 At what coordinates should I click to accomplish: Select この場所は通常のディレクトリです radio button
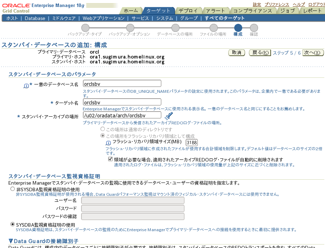pos(103,129)
